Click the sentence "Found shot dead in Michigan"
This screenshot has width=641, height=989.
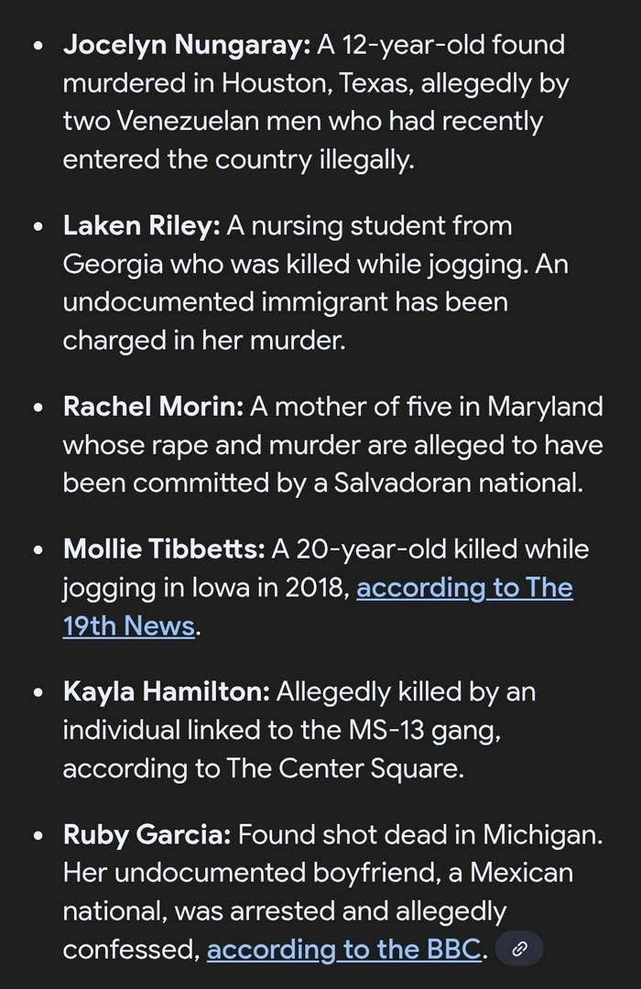click(420, 835)
